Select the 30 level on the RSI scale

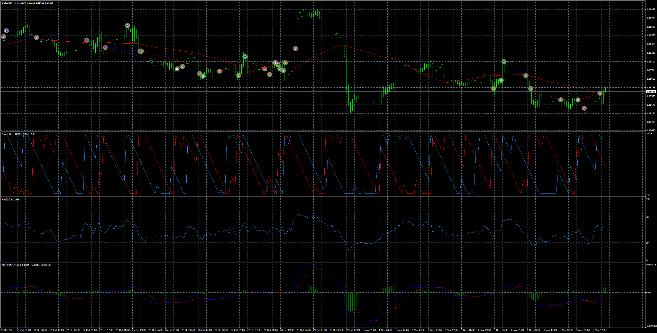tap(647, 243)
